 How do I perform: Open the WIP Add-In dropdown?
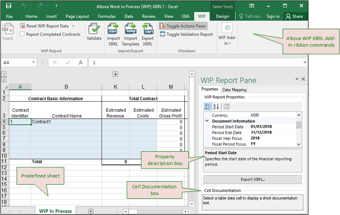[227, 34]
